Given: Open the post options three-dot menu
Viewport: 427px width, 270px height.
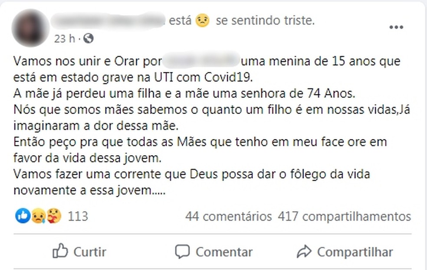Looking at the screenshot, I should (x=396, y=27).
